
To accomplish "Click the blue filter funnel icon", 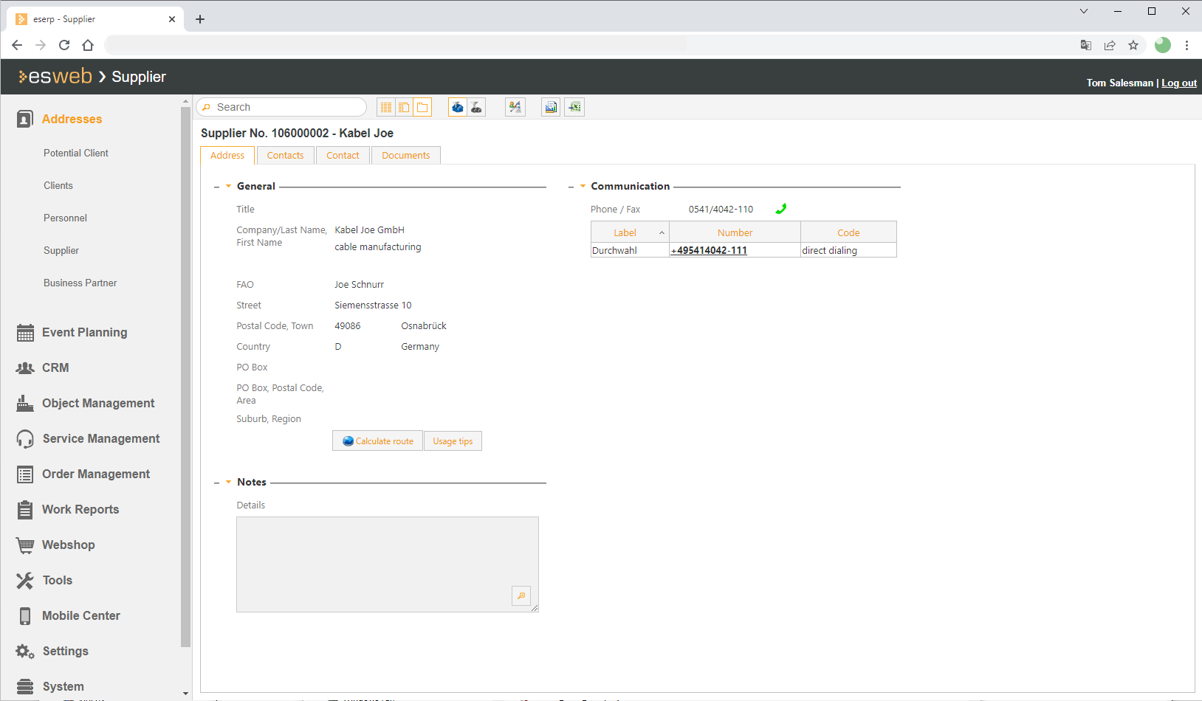I will coord(458,108).
